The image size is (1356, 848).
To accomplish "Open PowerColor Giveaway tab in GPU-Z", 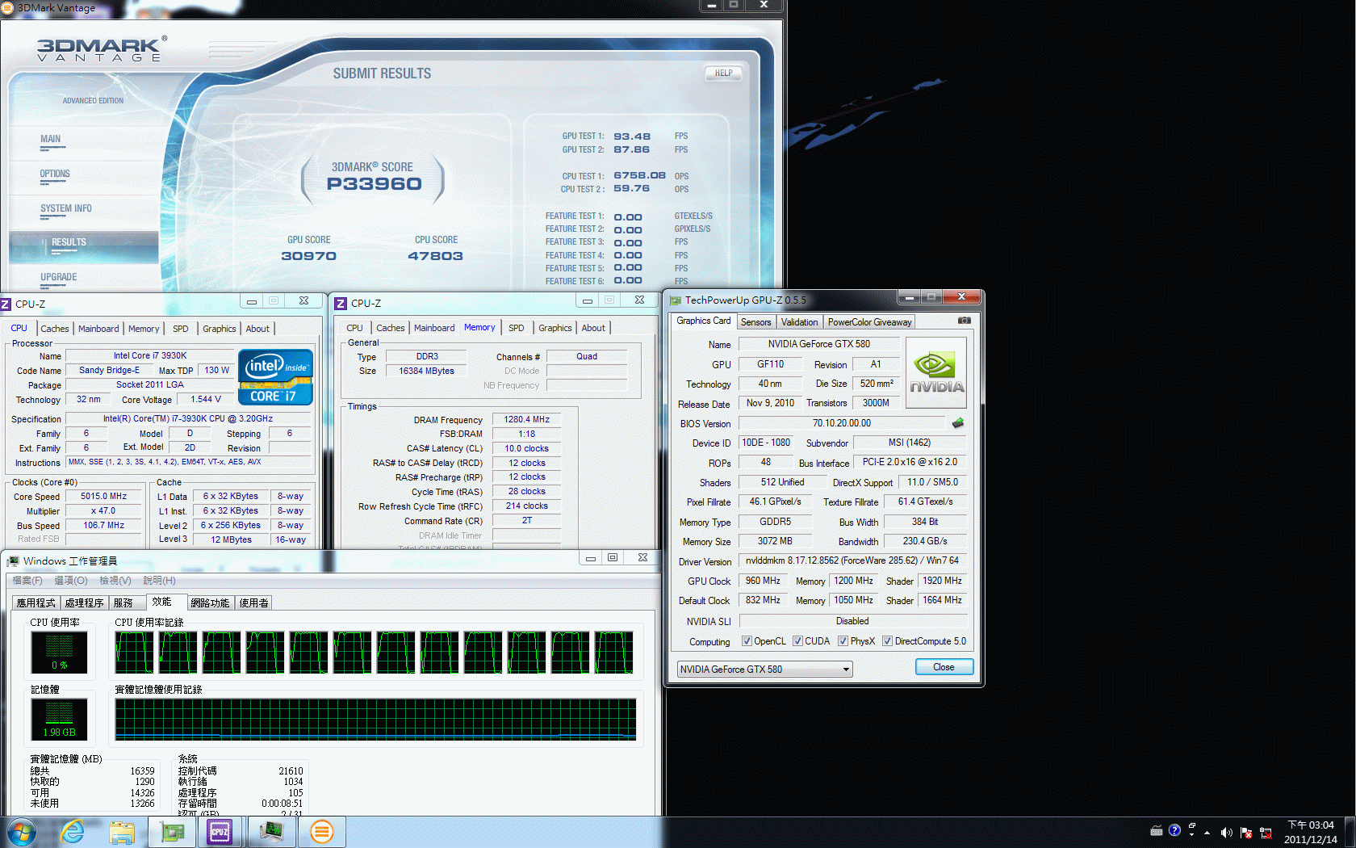I will tap(870, 322).
